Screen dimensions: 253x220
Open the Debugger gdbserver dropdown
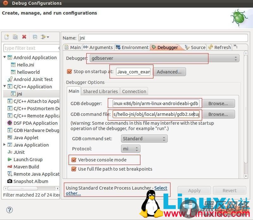pyautogui.click(x=164, y=58)
